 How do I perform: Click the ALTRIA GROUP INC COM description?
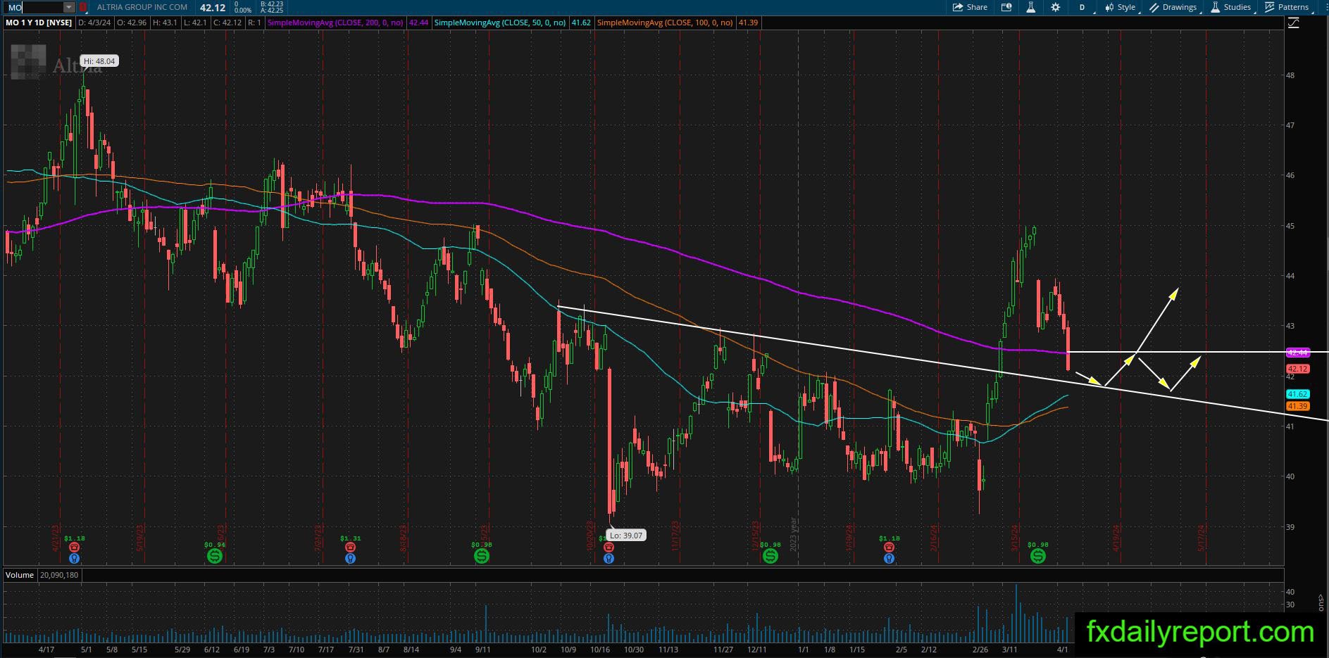(x=142, y=7)
